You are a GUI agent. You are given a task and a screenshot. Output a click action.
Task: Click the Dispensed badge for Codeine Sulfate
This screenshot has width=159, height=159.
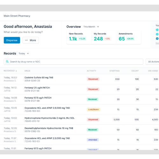point(93,79)
